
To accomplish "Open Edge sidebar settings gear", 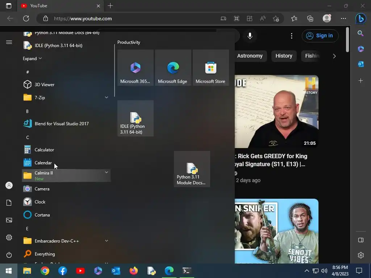I will 360,255.
